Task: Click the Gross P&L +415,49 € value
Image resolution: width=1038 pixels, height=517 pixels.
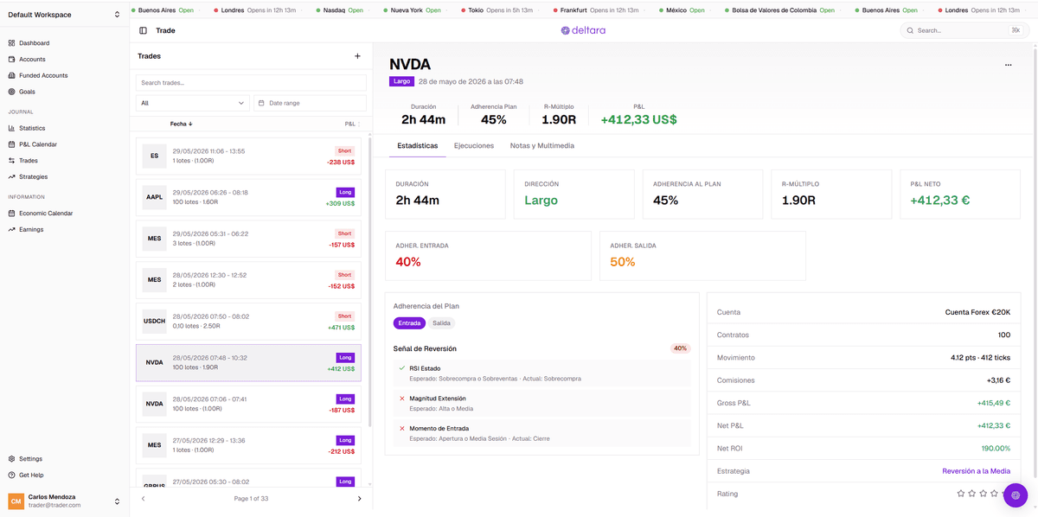Action: point(994,403)
